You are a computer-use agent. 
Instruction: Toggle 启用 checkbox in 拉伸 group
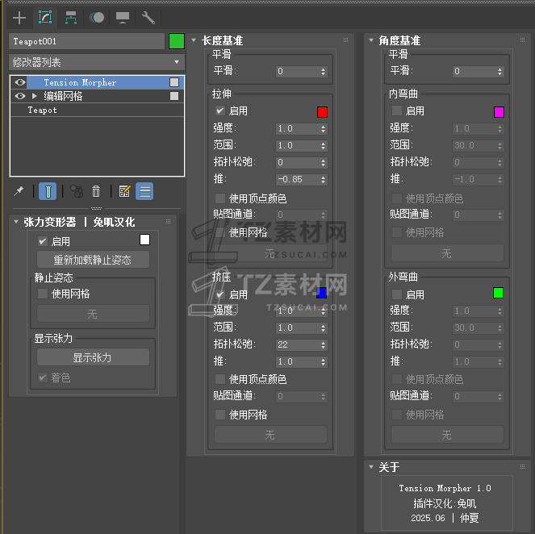point(220,111)
